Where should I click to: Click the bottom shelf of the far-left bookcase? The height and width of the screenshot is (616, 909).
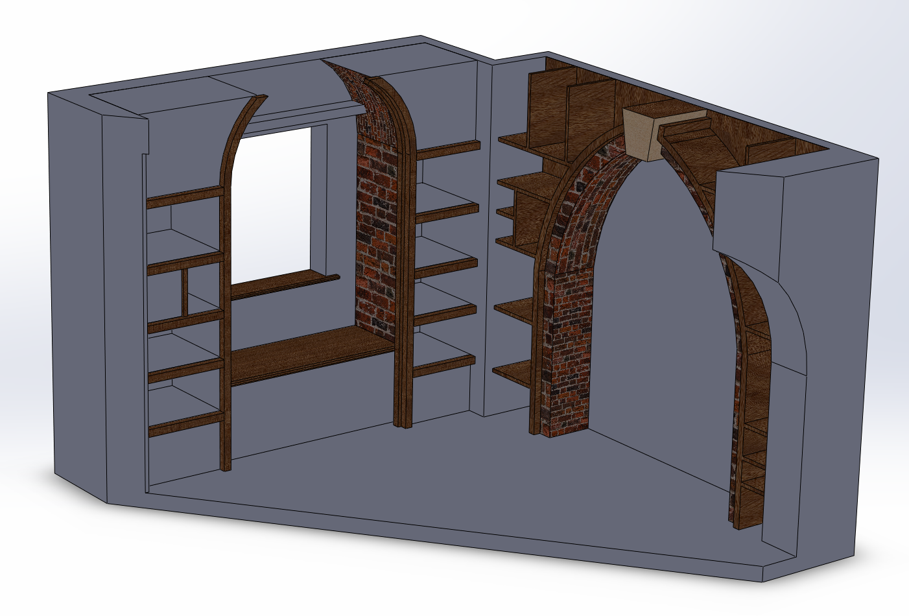click(185, 423)
